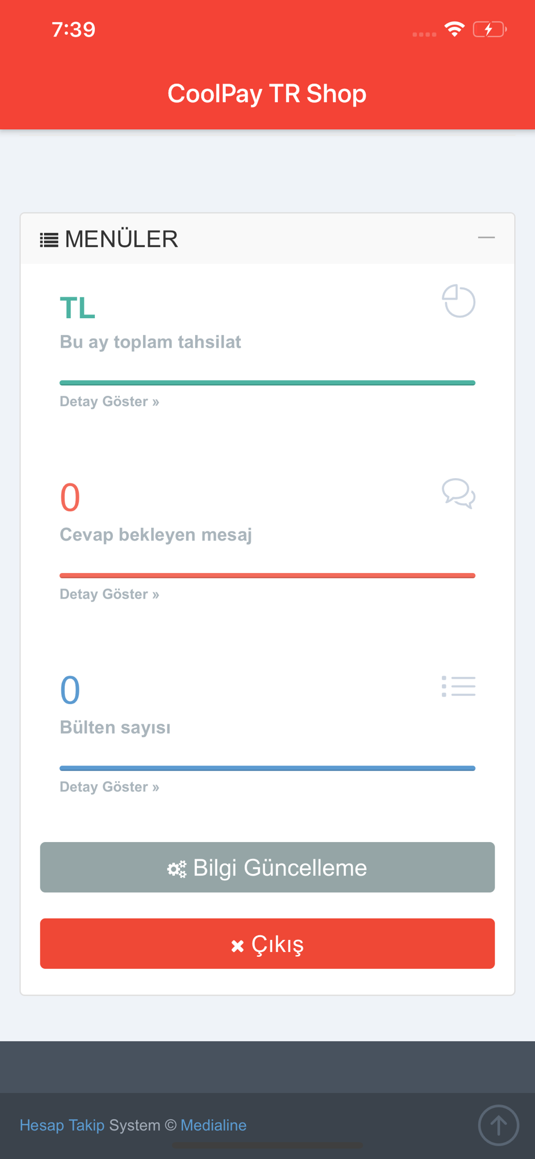Tap the battery charging icon
535x1159 pixels.
click(x=490, y=29)
